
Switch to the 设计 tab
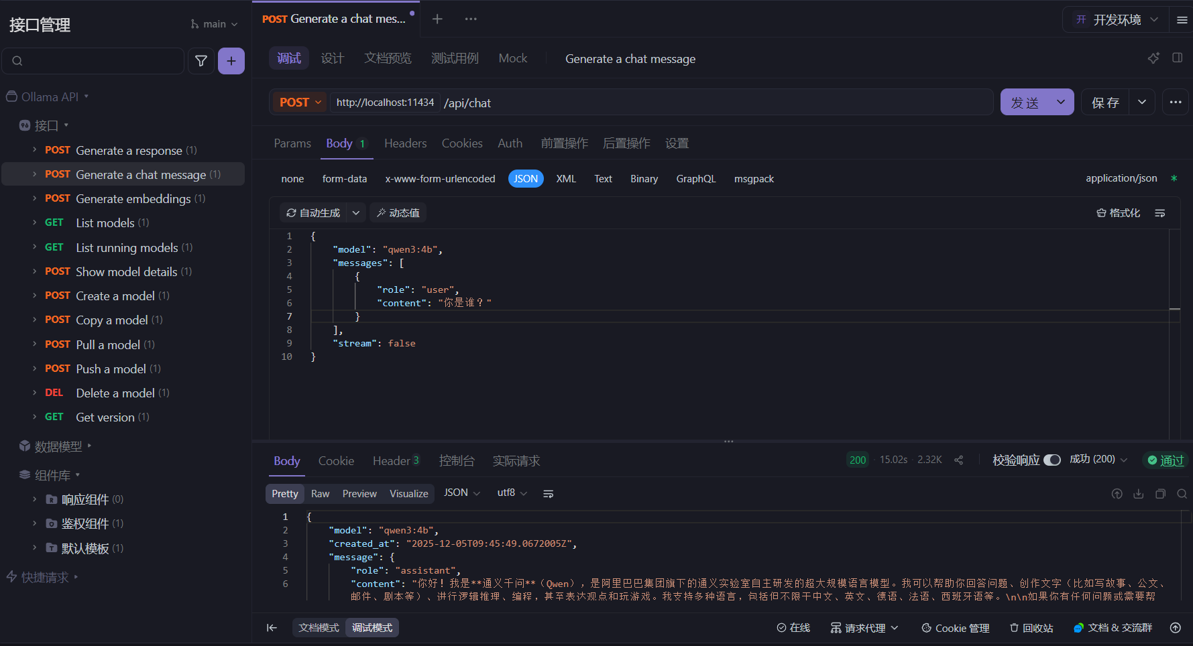click(x=333, y=58)
